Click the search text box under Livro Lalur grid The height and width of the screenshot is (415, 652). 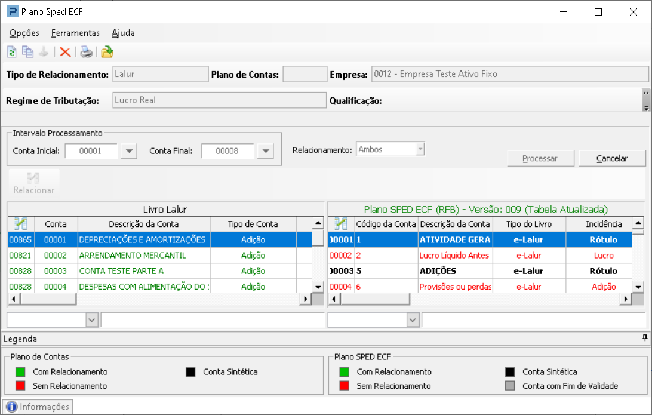click(213, 320)
